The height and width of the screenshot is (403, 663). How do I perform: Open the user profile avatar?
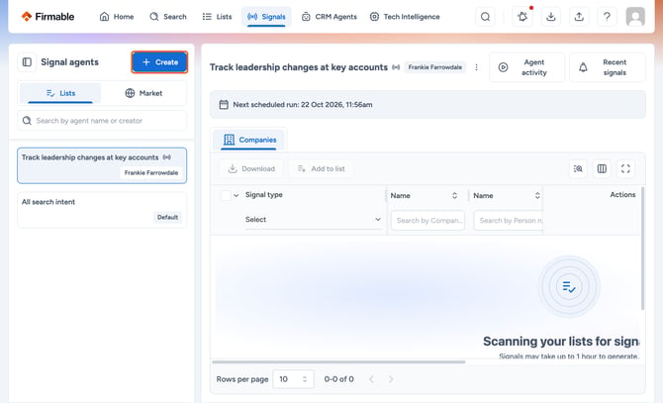[x=635, y=17]
